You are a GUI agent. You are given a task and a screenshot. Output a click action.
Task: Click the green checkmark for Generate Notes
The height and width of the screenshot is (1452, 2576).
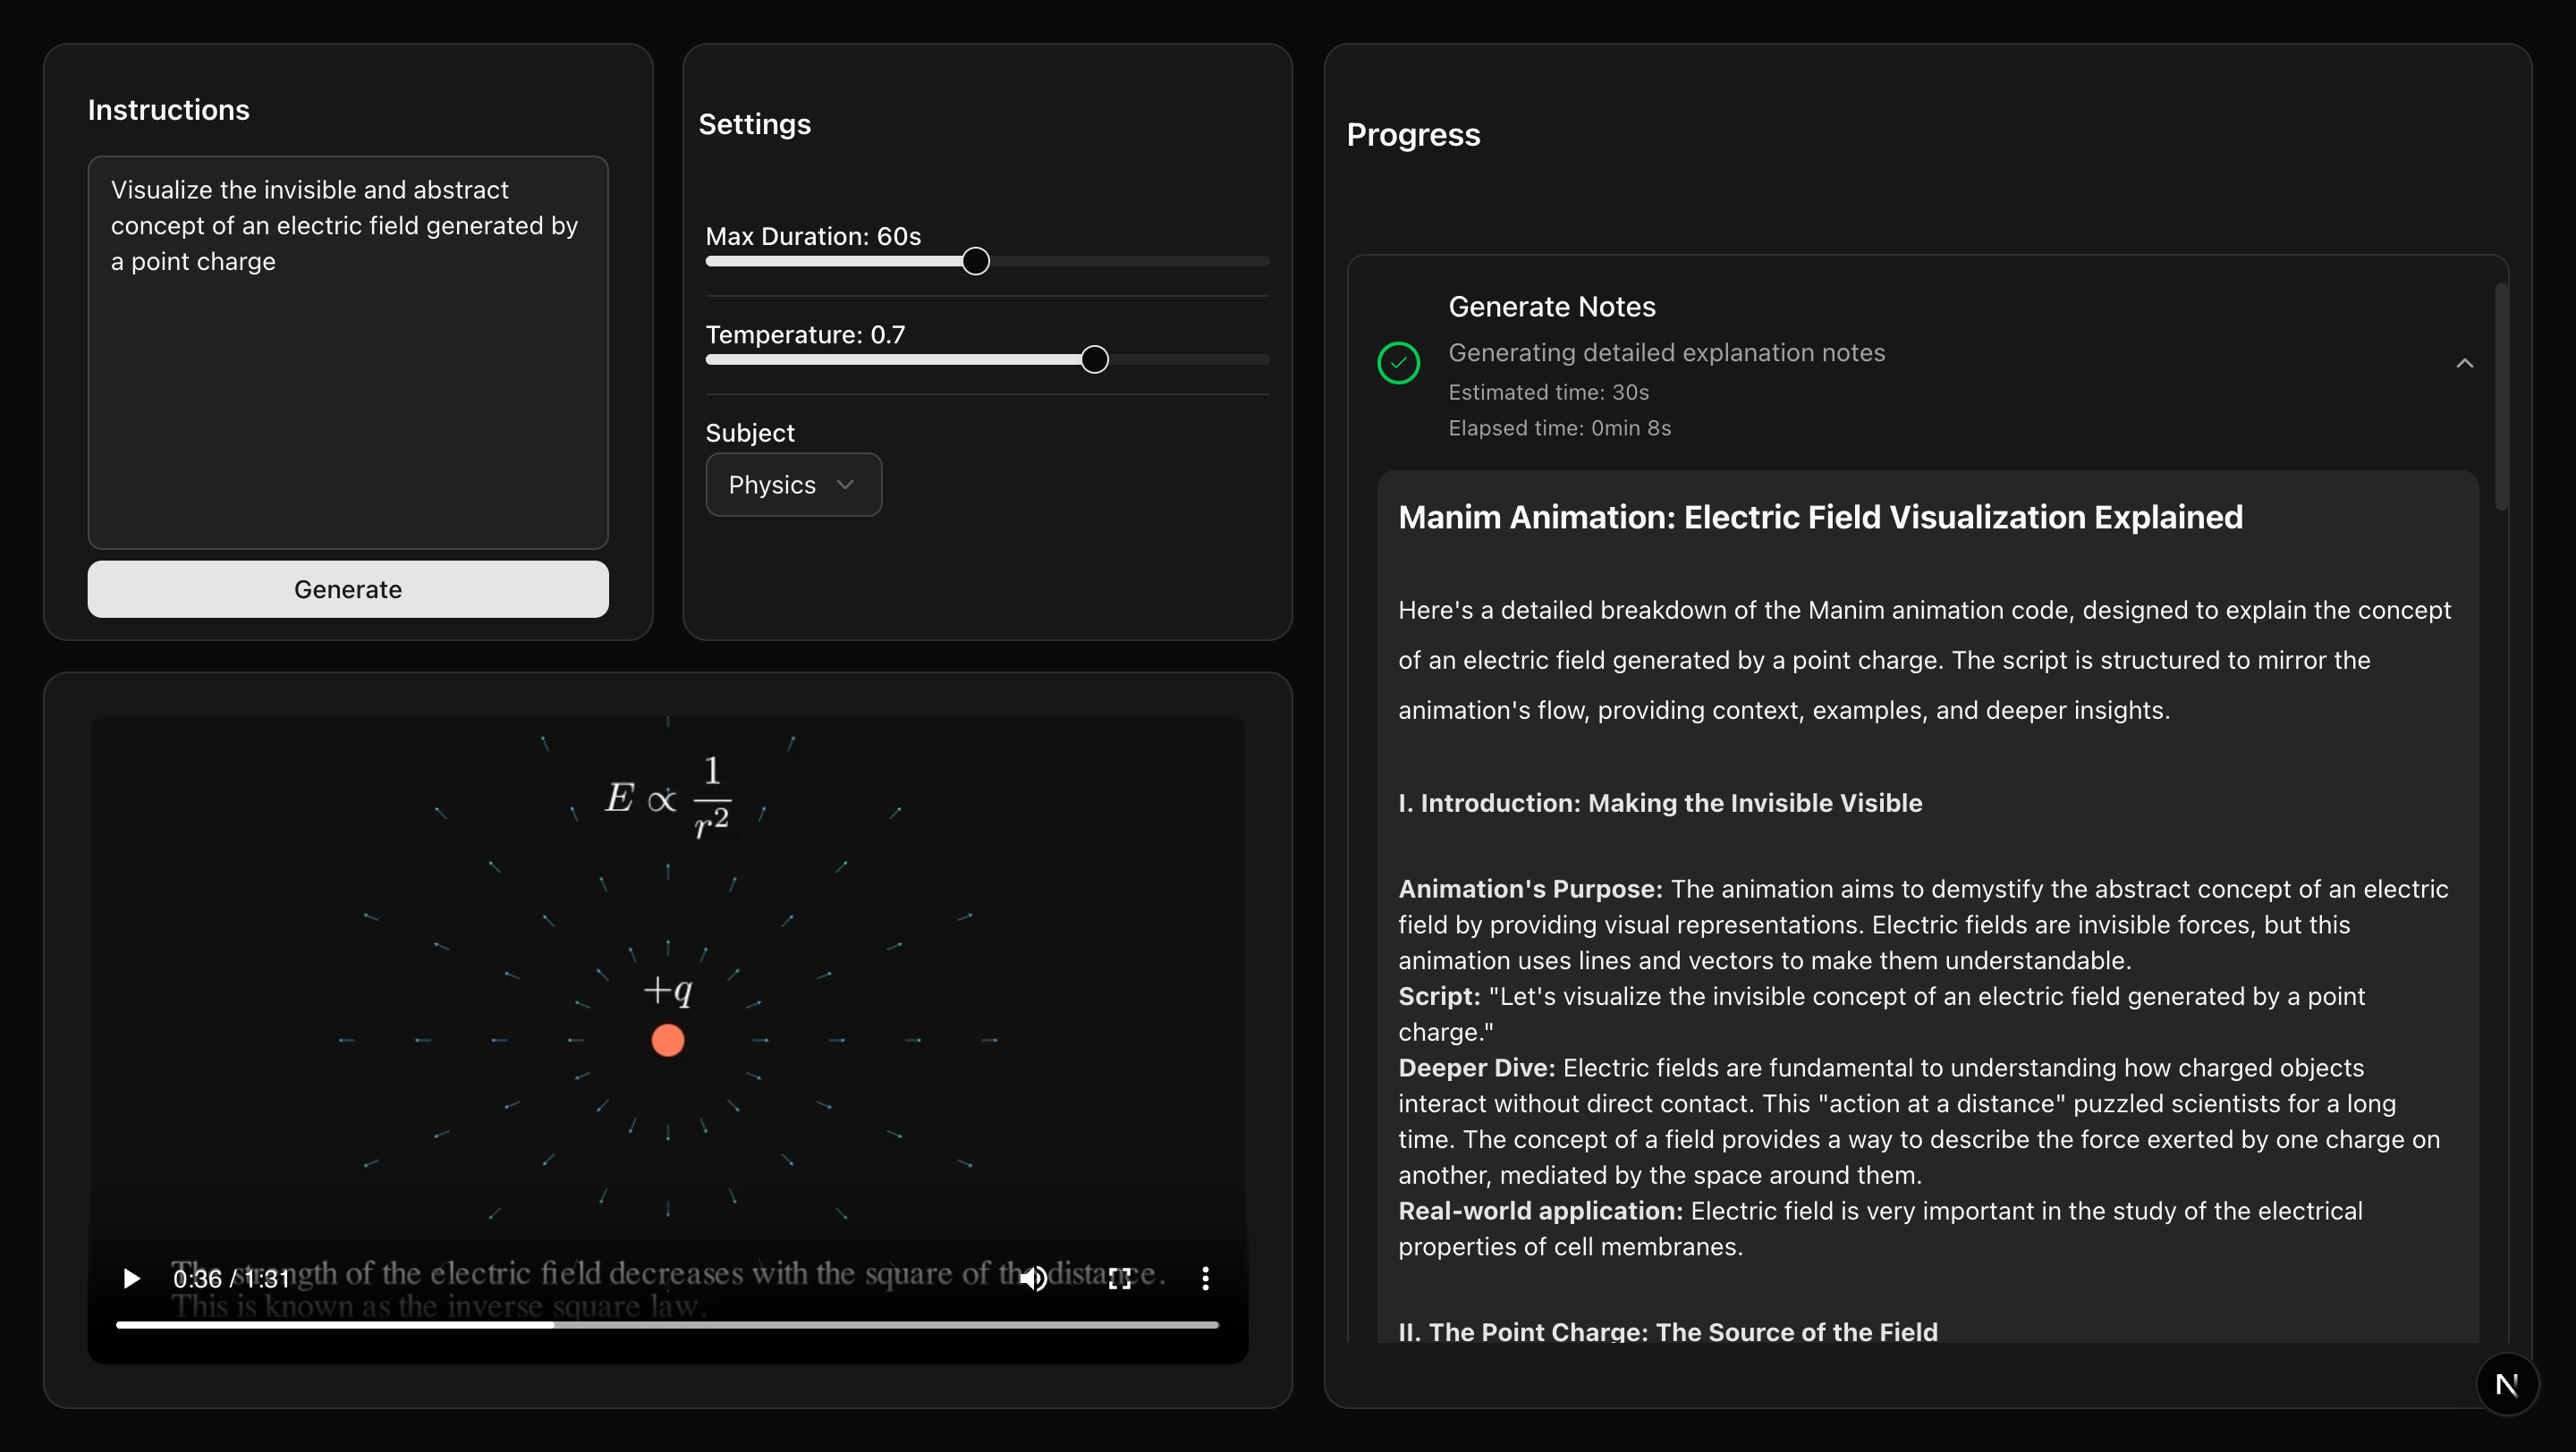tap(1398, 363)
